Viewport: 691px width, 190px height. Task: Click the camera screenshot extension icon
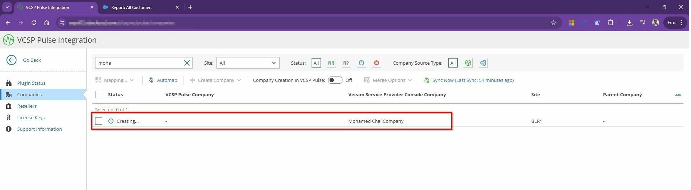click(597, 23)
